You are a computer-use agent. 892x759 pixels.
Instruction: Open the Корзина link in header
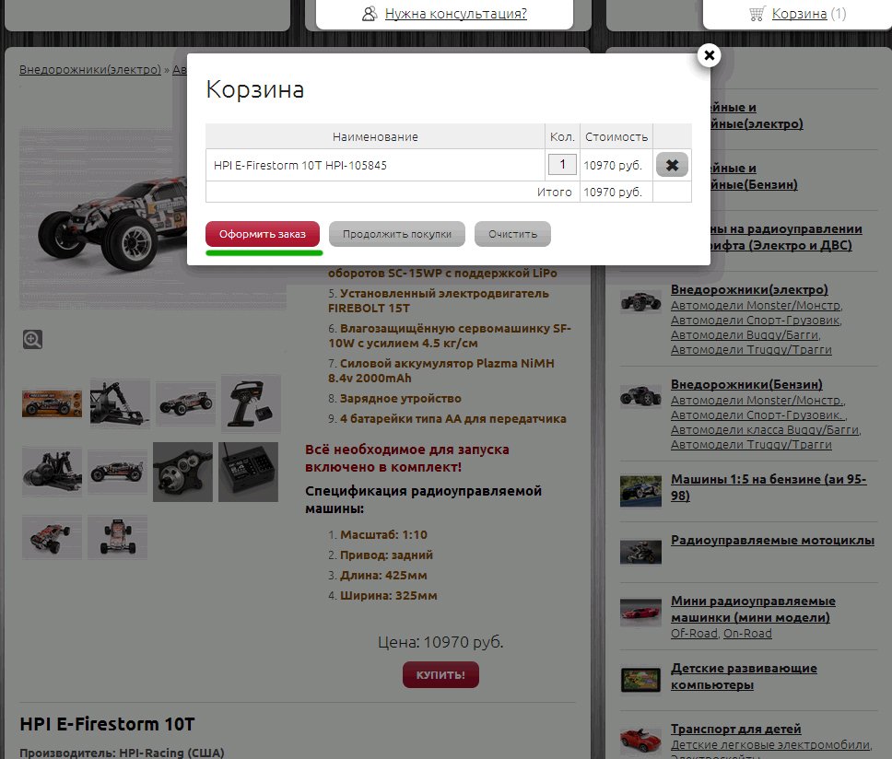click(799, 14)
